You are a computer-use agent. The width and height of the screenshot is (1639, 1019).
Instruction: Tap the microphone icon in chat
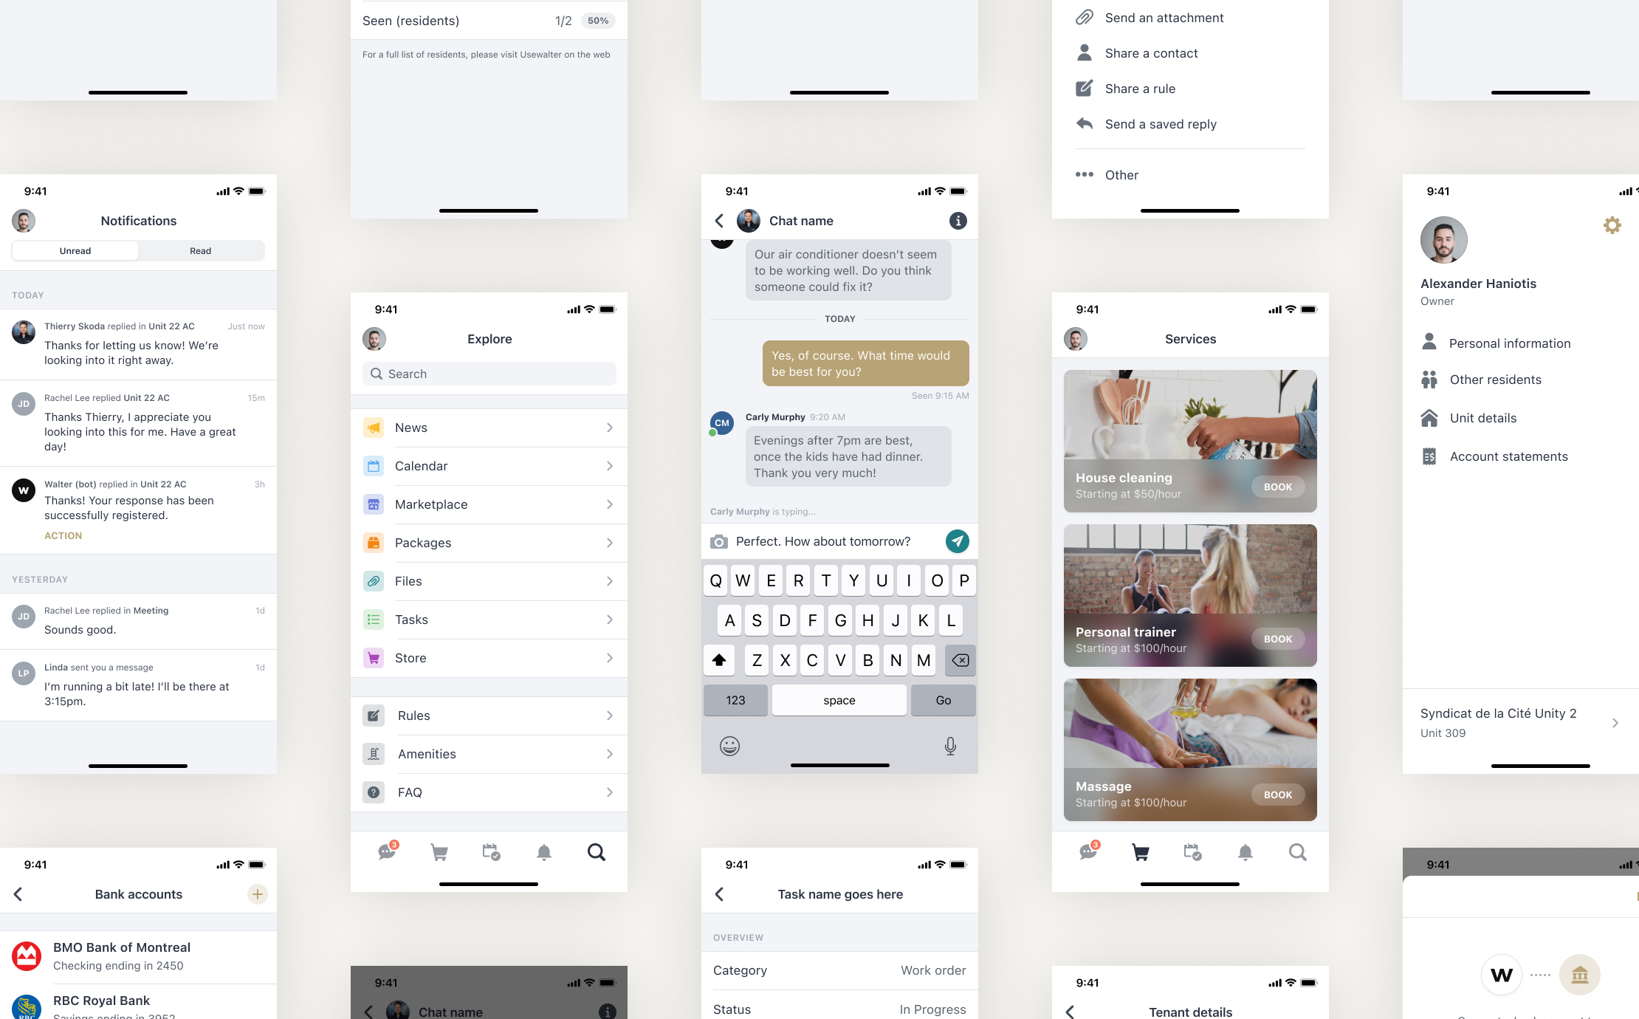point(950,746)
